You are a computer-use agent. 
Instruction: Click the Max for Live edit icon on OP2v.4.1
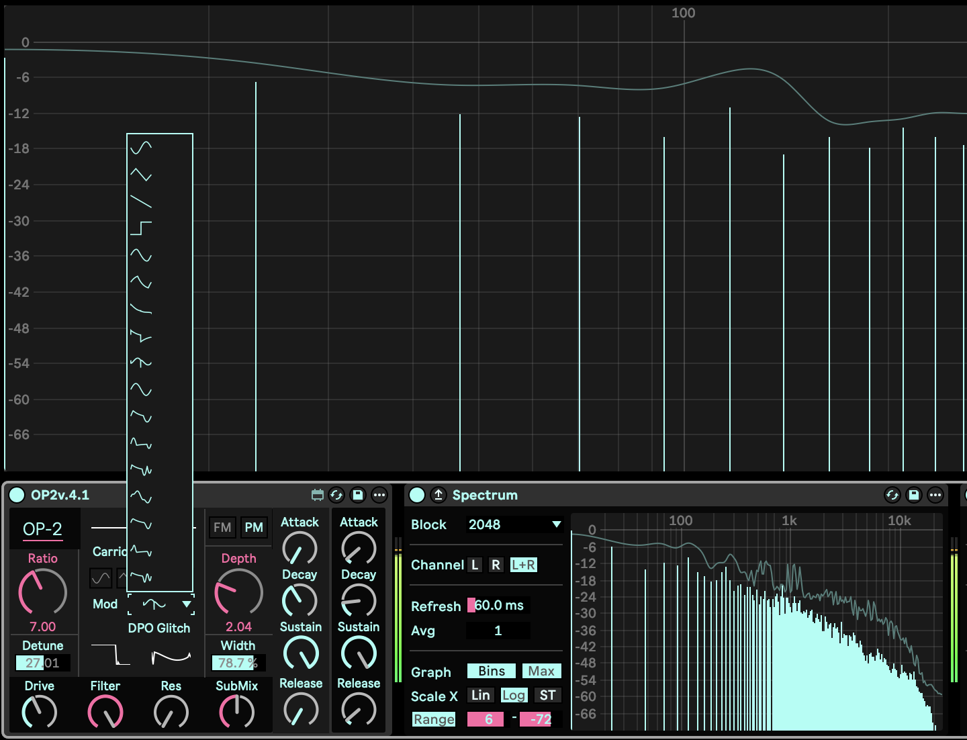pos(317,495)
